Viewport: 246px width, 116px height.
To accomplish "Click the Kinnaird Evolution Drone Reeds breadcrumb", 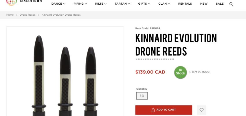I will [x=61, y=15].
